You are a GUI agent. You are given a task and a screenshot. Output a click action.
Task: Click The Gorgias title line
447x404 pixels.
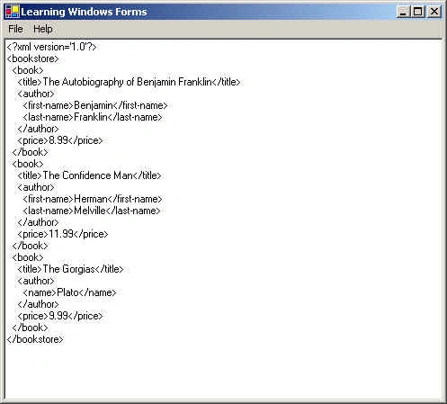(x=70, y=269)
